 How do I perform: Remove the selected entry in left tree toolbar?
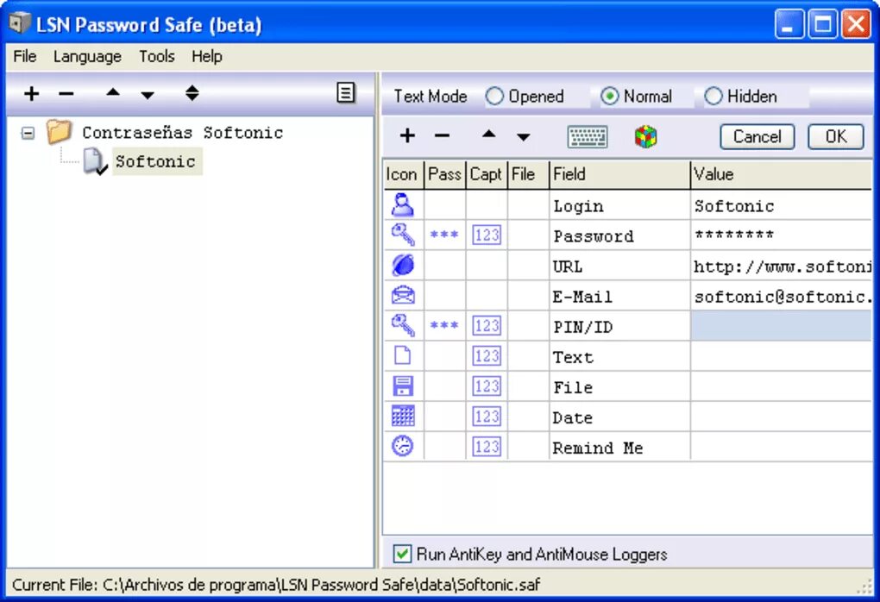pos(66,94)
